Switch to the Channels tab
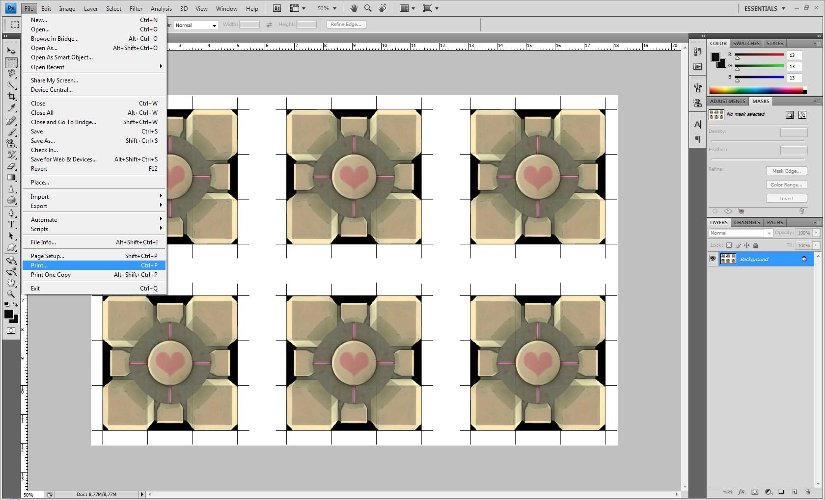The image size is (825, 500). point(747,222)
